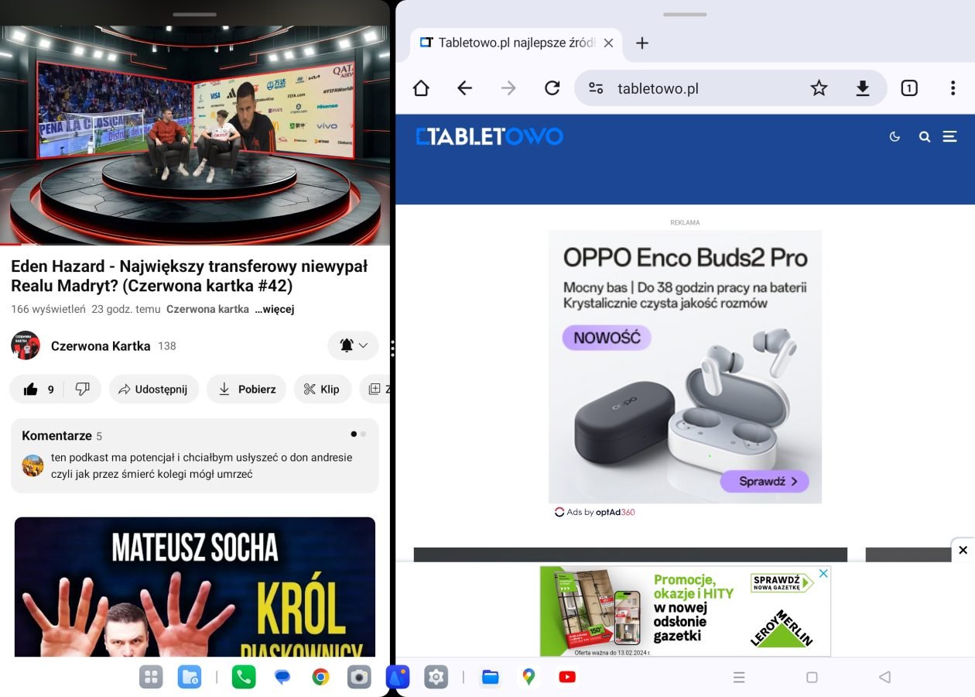Open Chrome three-dot menu
975x697 pixels.
coord(953,88)
